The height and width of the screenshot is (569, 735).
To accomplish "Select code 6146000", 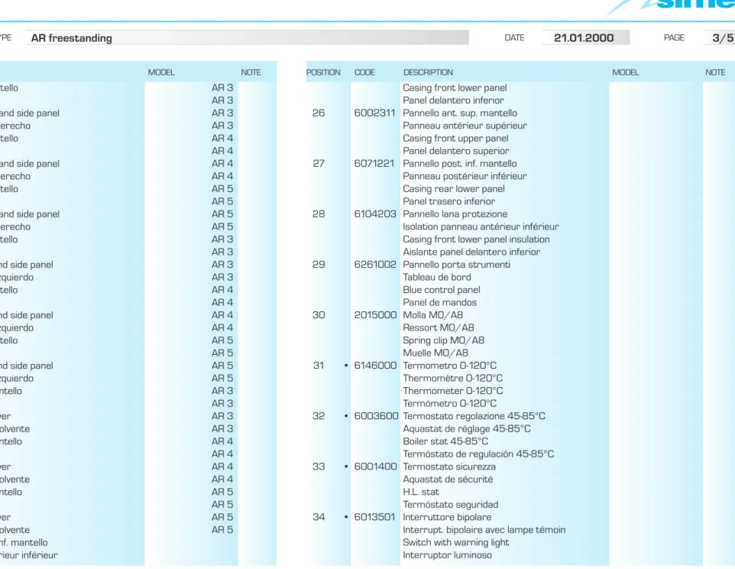I will pos(375,366).
